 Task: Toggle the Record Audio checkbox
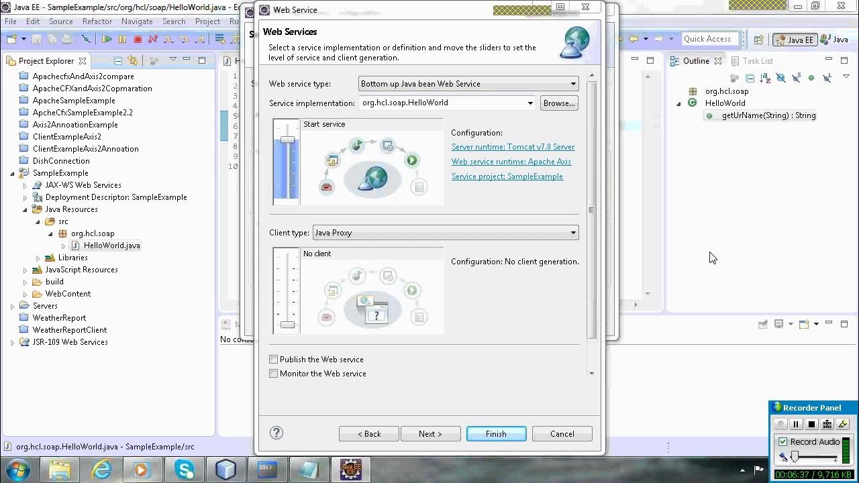tap(782, 441)
